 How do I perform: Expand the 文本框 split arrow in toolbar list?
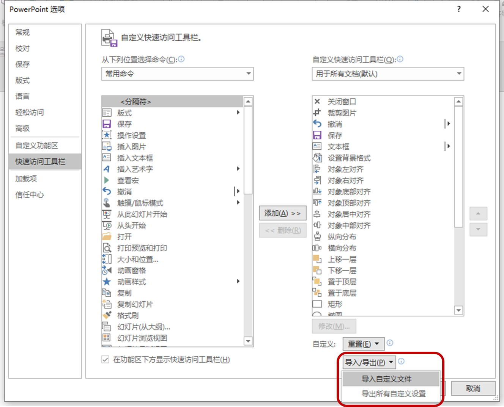448,146
